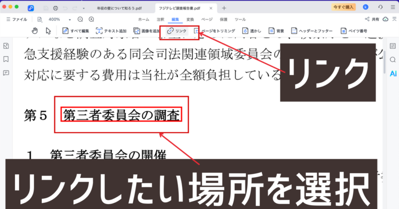Select the arrow cursor tool

[48, 31]
